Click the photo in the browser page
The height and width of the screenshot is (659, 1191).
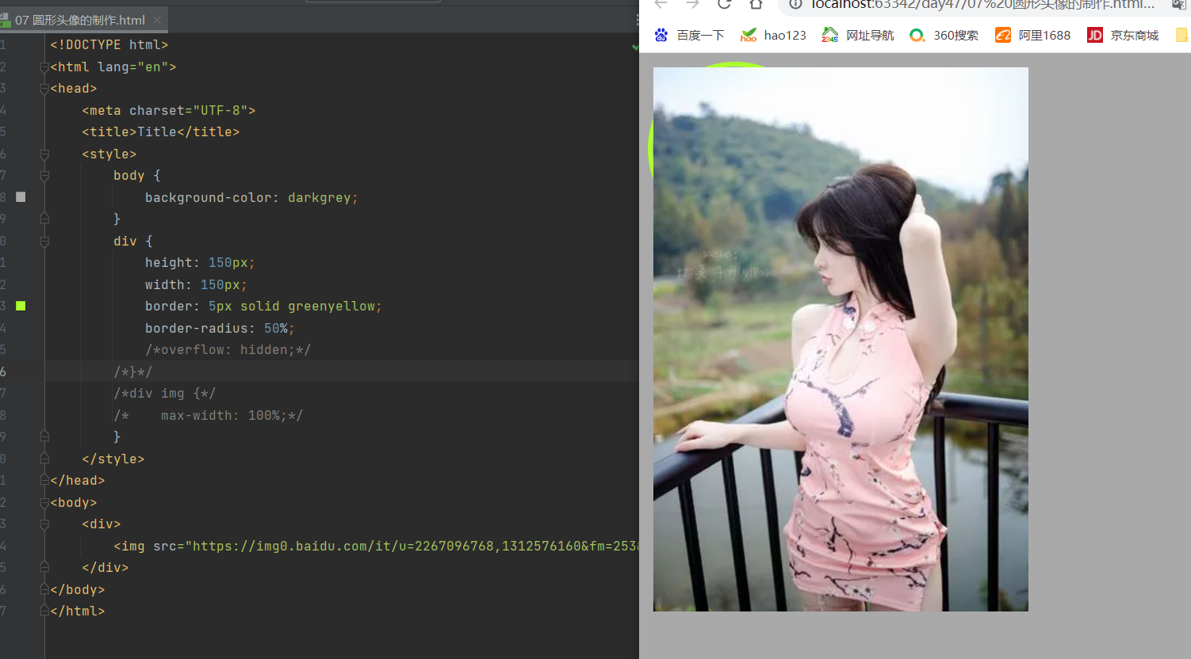(841, 339)
